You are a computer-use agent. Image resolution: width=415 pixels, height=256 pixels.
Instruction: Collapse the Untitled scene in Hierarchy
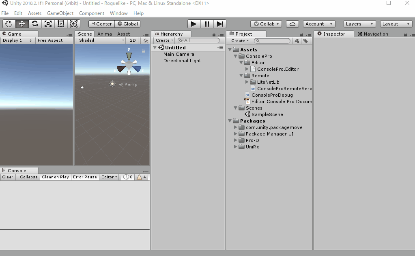tap(155, 48)
